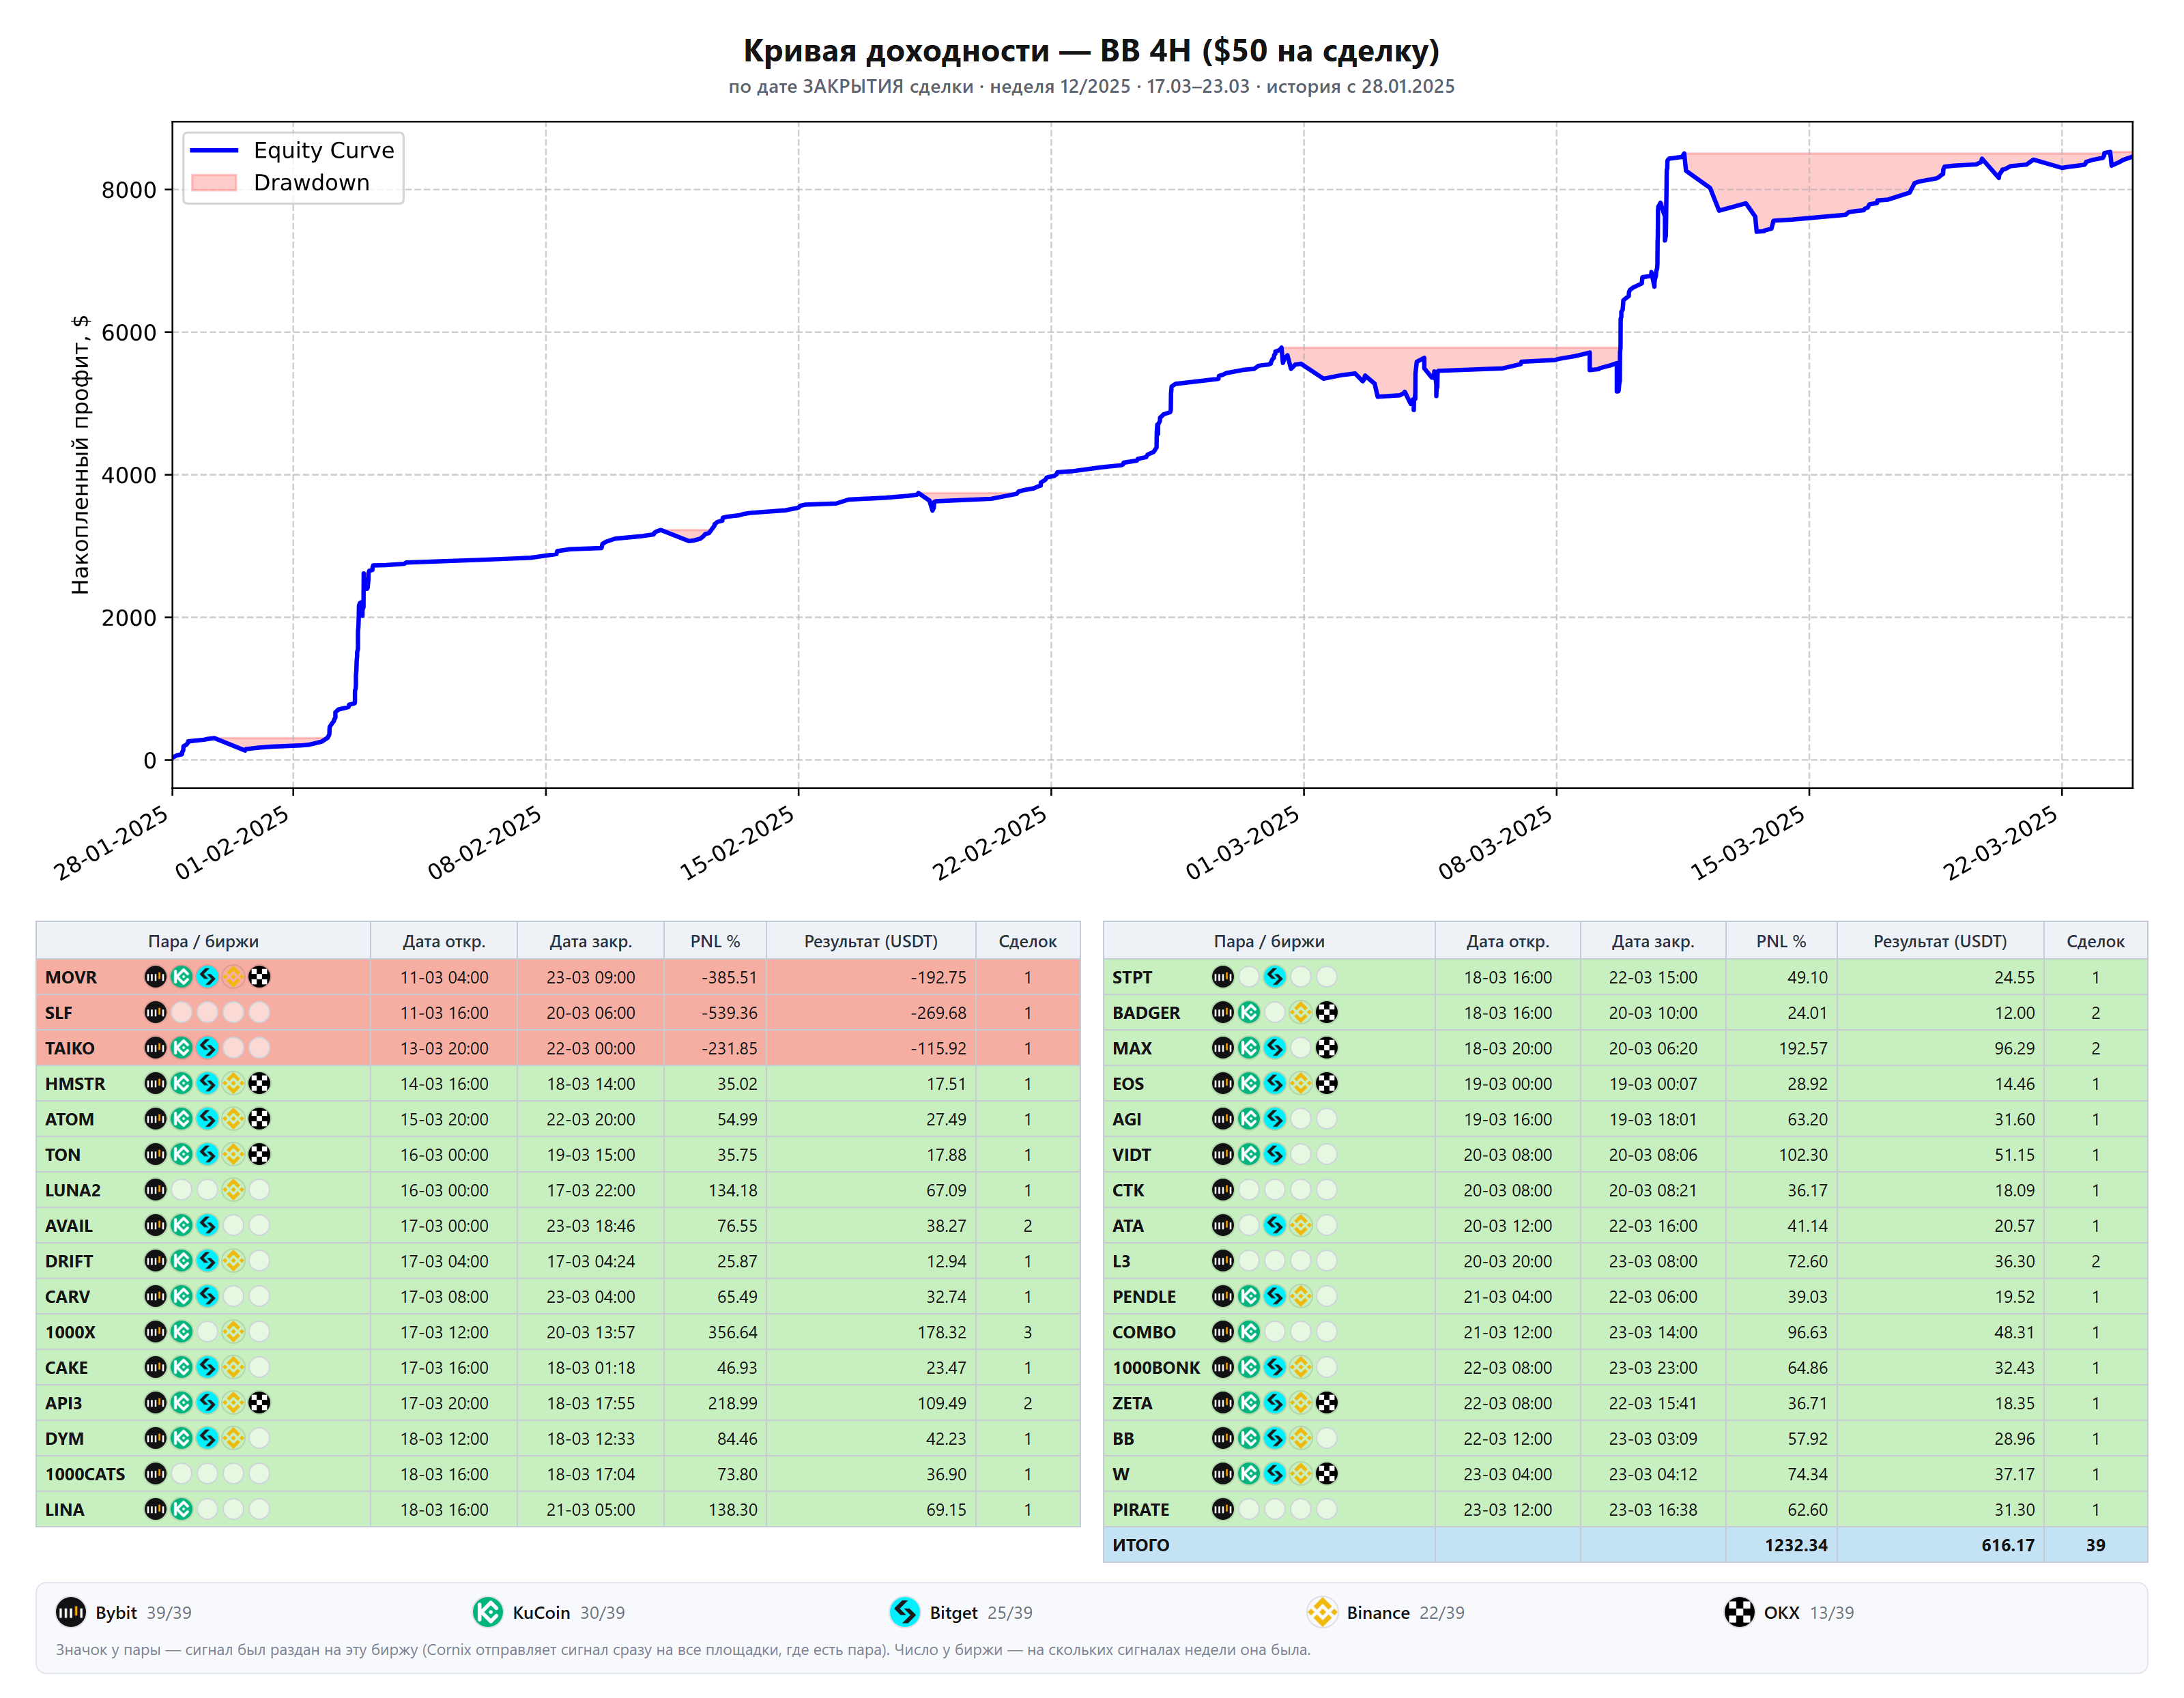Click the Bybit logo in the footer legend

tap(71, 1612)
